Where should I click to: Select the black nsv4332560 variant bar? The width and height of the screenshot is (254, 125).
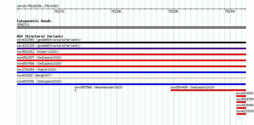131,43
